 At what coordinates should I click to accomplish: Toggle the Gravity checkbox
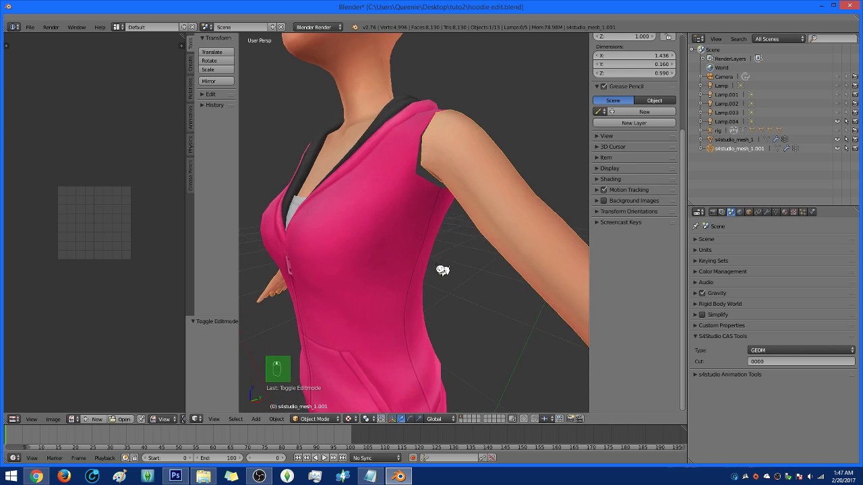click(703, 293)
